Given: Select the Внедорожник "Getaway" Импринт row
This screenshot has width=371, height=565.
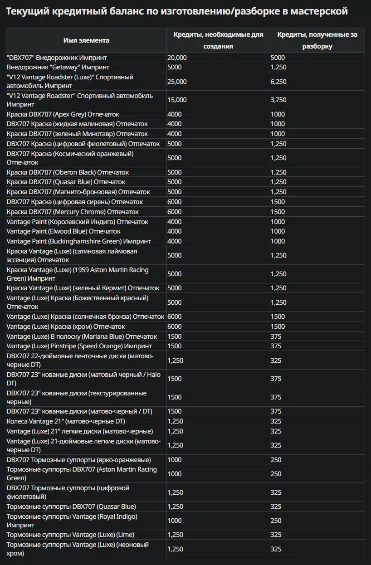Looking at the screenshot, I should tap(185, 67).
